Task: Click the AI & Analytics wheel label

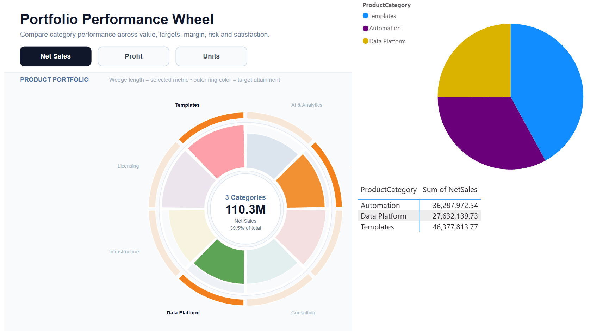Action: 307,105
